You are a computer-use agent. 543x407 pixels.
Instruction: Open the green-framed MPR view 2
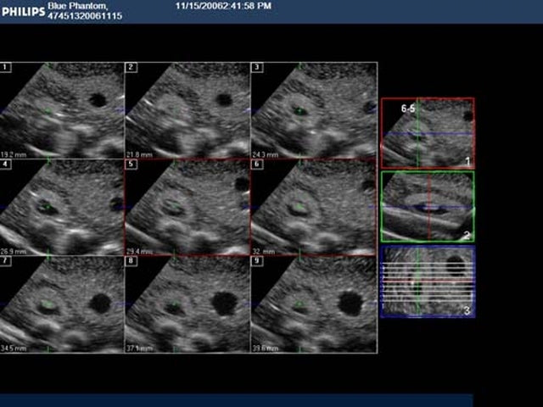pyautogui.click(x=428, y=206)
